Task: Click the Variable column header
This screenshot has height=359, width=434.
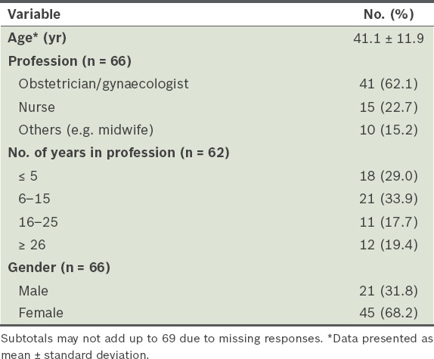Action: pos(34,14)
